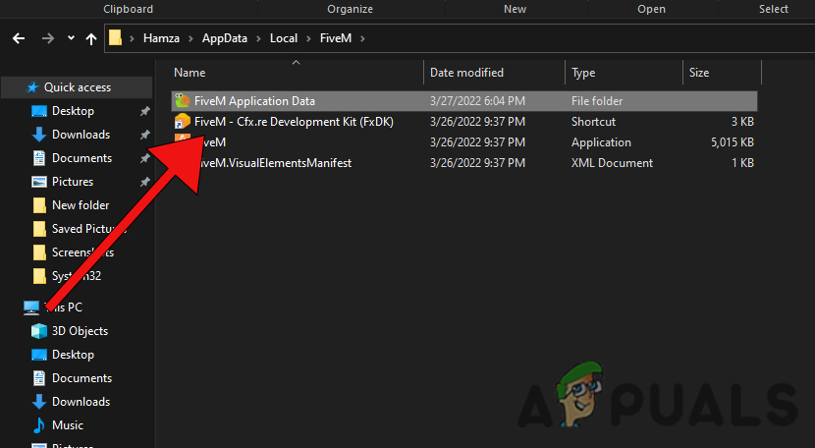815x448 pixels.
Task: Open Desktop under This PC
Action: pos(73,355)
